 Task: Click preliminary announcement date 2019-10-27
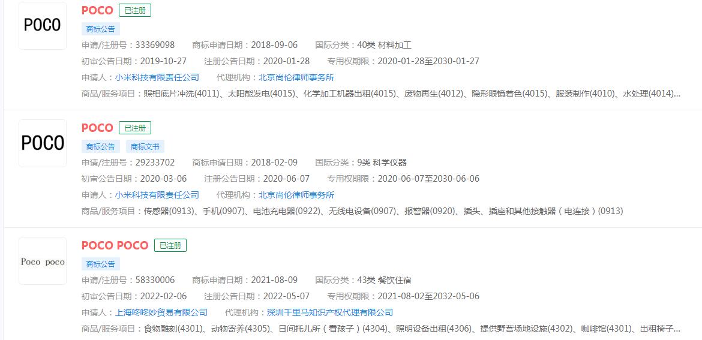point(163,61)
